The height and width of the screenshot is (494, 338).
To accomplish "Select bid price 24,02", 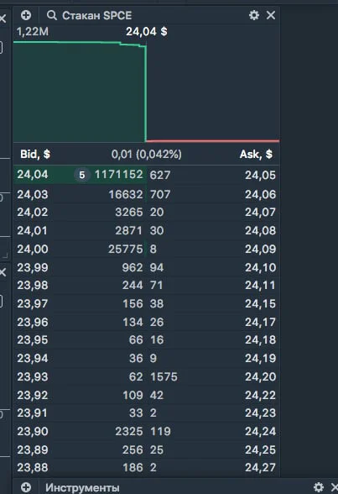I will coord(33,212).
